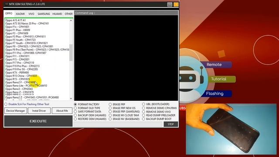The image size is (279, 157).
Task: Select BACKUP OEM (HUAWEI) option
Action: click(x=90, y=115)
